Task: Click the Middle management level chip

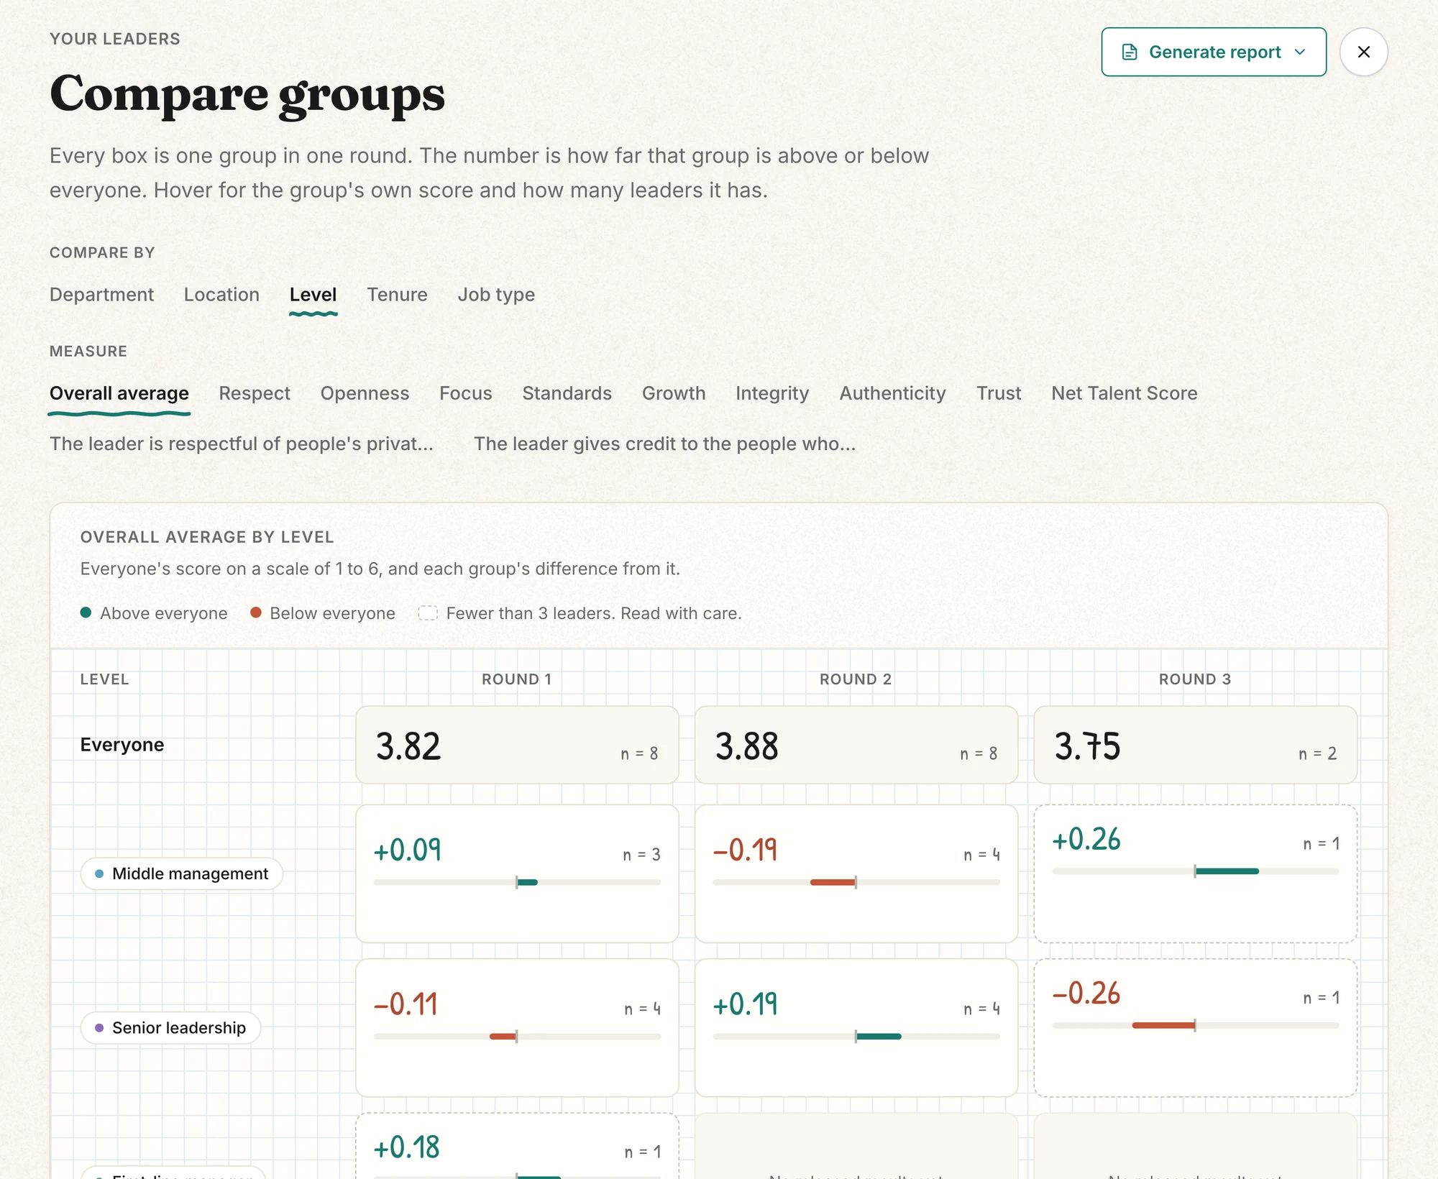Action: 182,873
